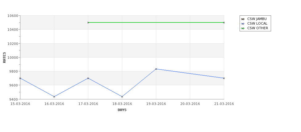The image size is (301, 132).
Task: Click the CSW JAMBU legend label
Action: (257, 19)
